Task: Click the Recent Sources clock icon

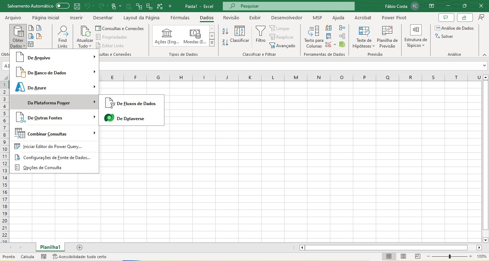Action: click(39, 28)
